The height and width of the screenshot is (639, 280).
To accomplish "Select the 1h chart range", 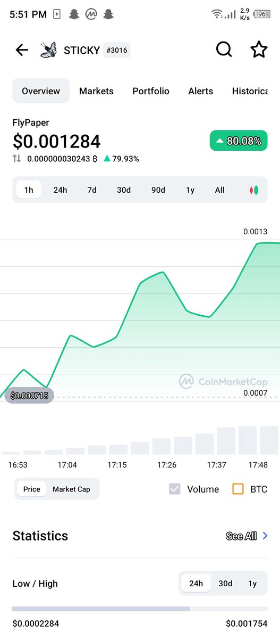I will coord(29,190).
